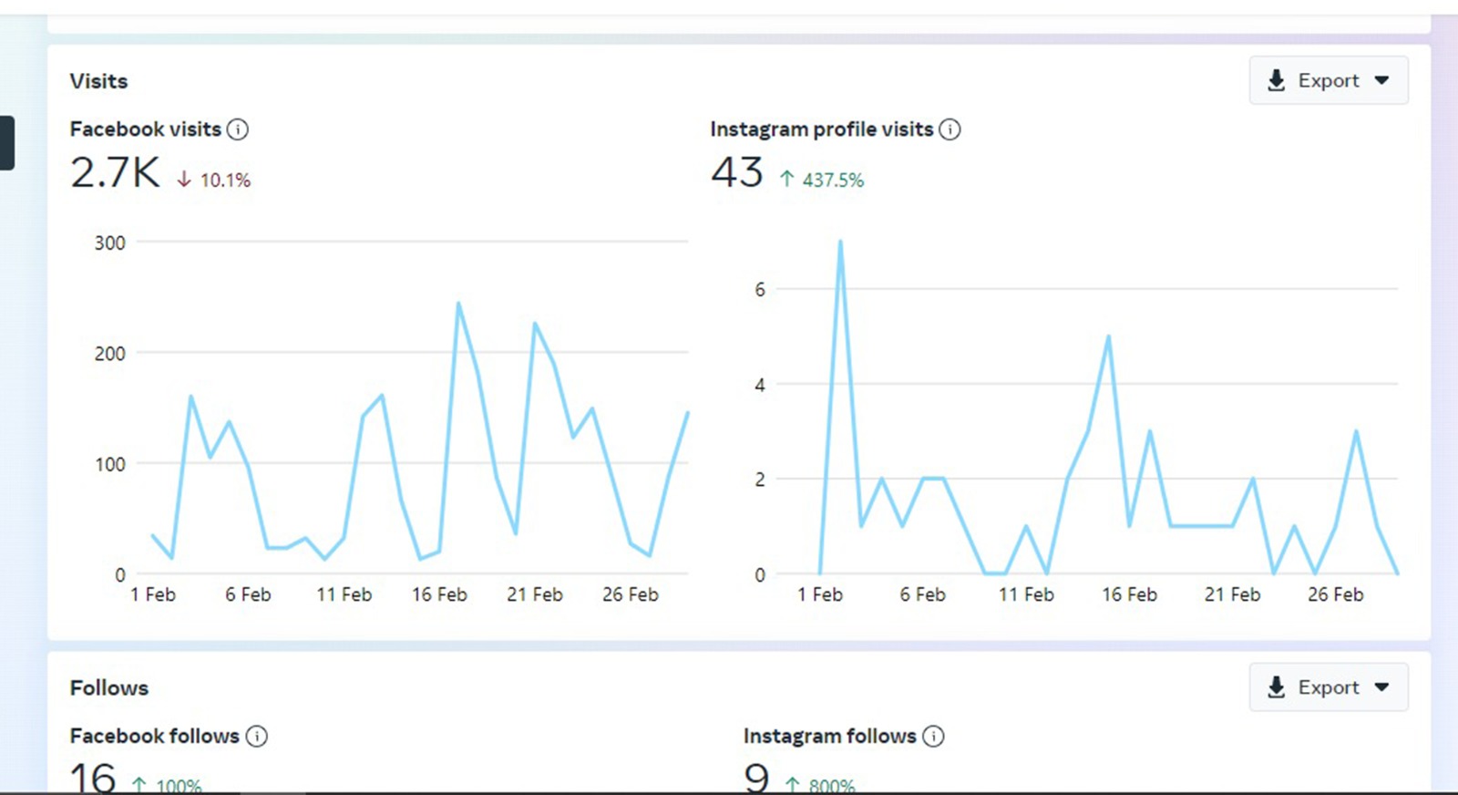
Task: Click the Instagram profile visits total of 43
Action: pyautogui.click(x=736, y=172)
